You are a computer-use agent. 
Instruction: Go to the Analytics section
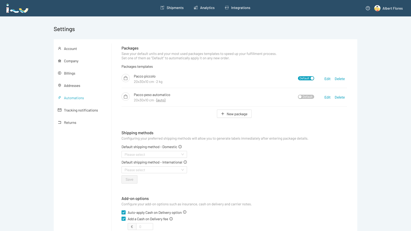pyautogui.click(x=204, y=8)
